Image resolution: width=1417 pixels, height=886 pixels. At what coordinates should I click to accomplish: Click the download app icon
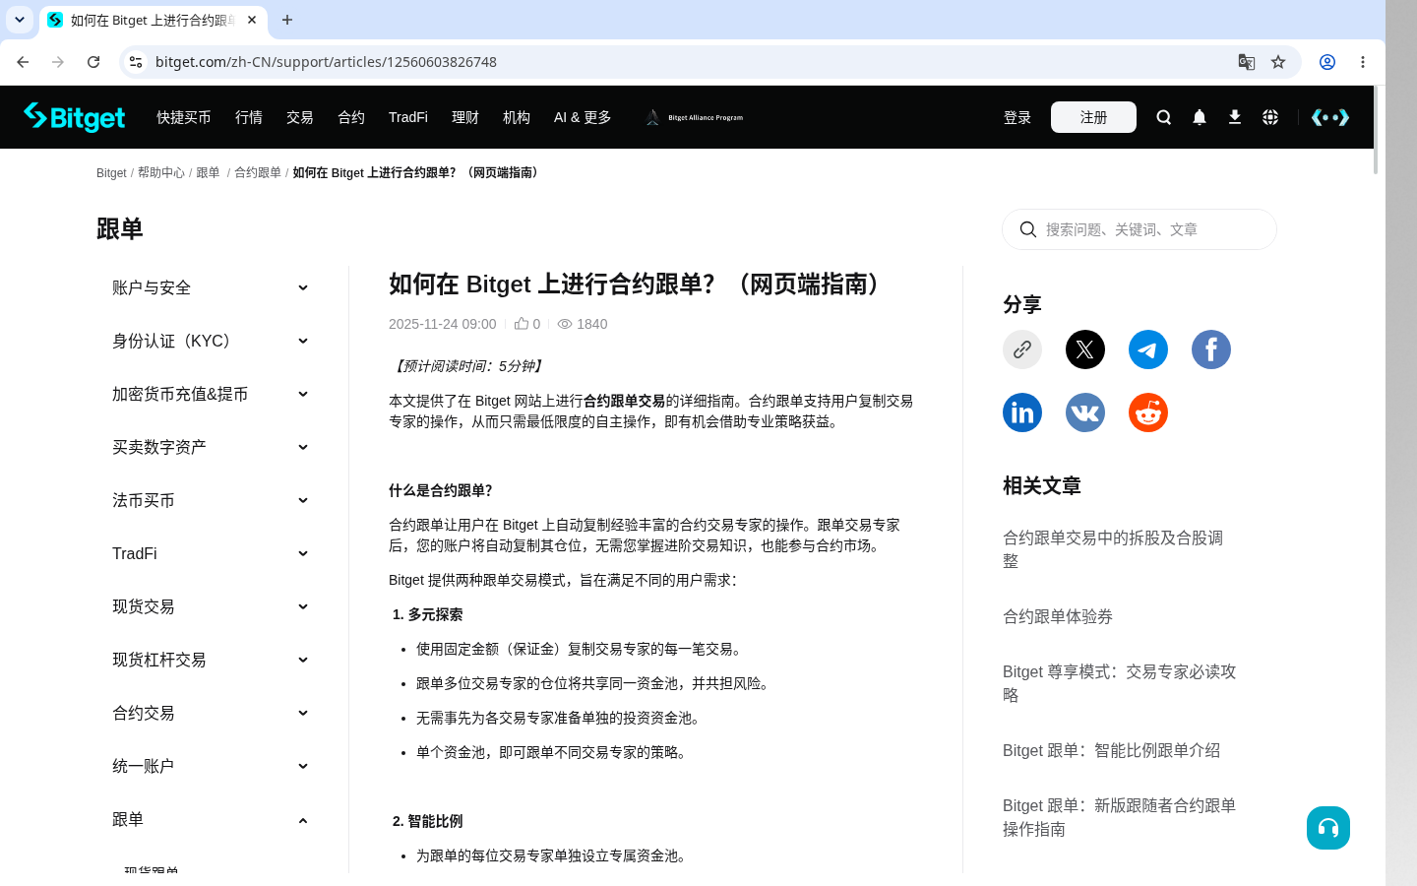[1235, 117]
